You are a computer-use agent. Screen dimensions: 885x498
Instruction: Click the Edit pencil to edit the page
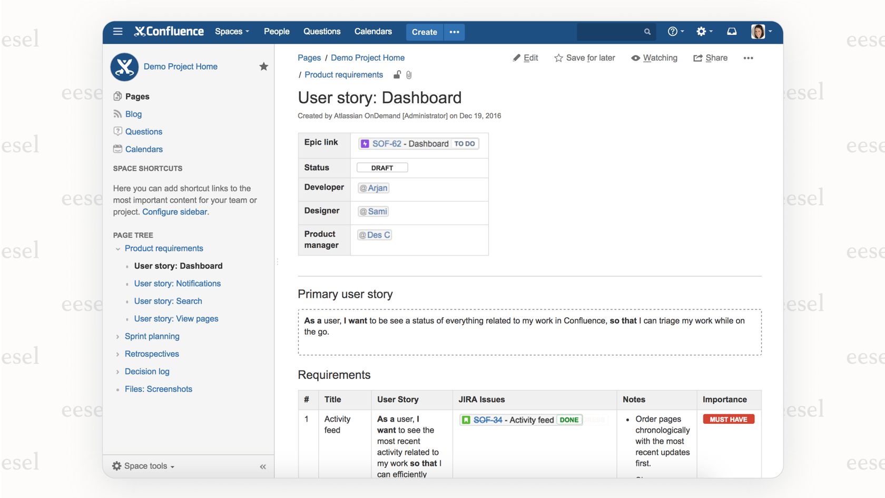525,58
